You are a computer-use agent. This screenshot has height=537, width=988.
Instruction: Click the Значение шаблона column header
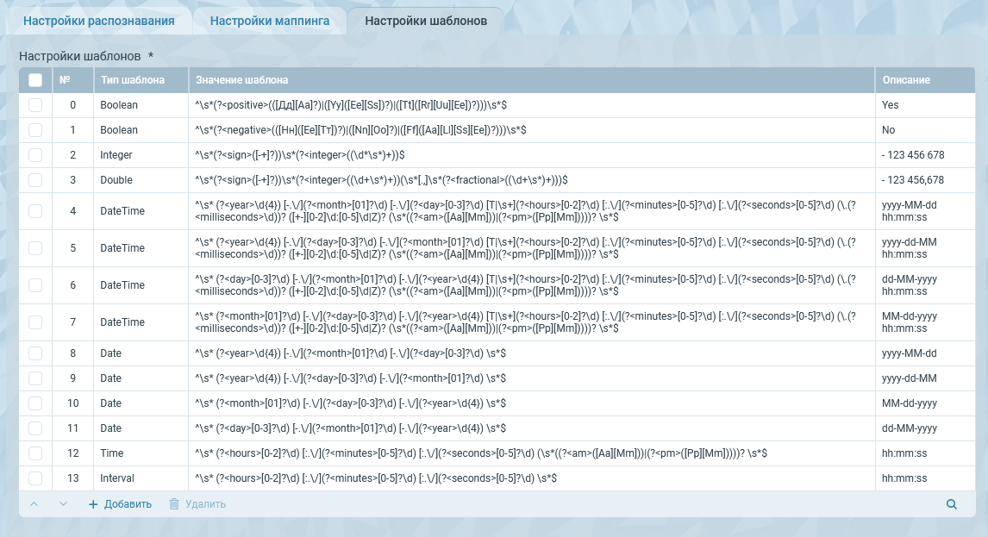coord(242,80)
